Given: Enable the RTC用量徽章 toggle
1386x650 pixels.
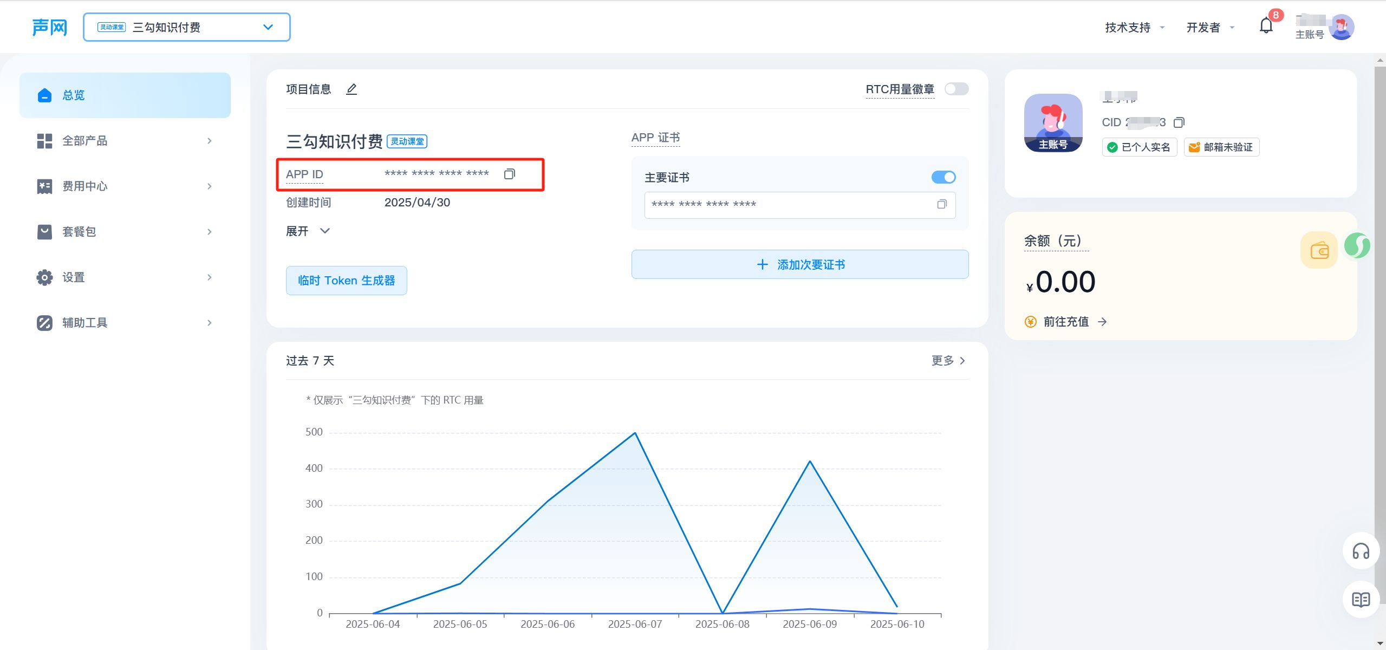Looking at the screenshot, I should pos(956,89).
